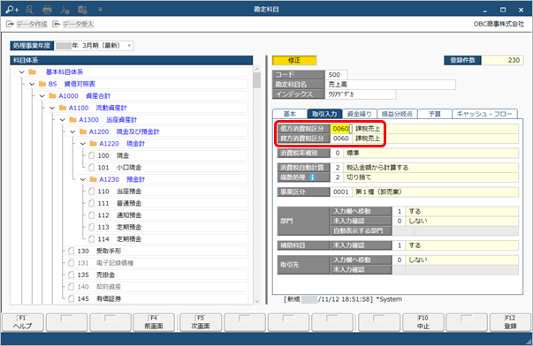
Task: Click the 勘定科目名 field 売上高
Action: (x=390, y=85)
